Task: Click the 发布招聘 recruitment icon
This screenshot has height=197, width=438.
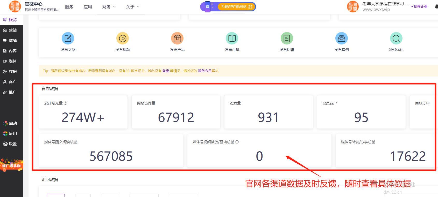Action: pyautogui.click(x=287, y=39)
